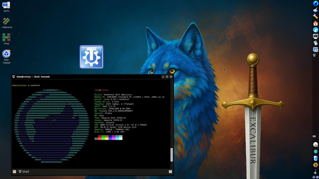The width and height of the screenshot is (319, 179).
Task: Launch the text editor pencil icon in panel
Action: tap(316, 10)
